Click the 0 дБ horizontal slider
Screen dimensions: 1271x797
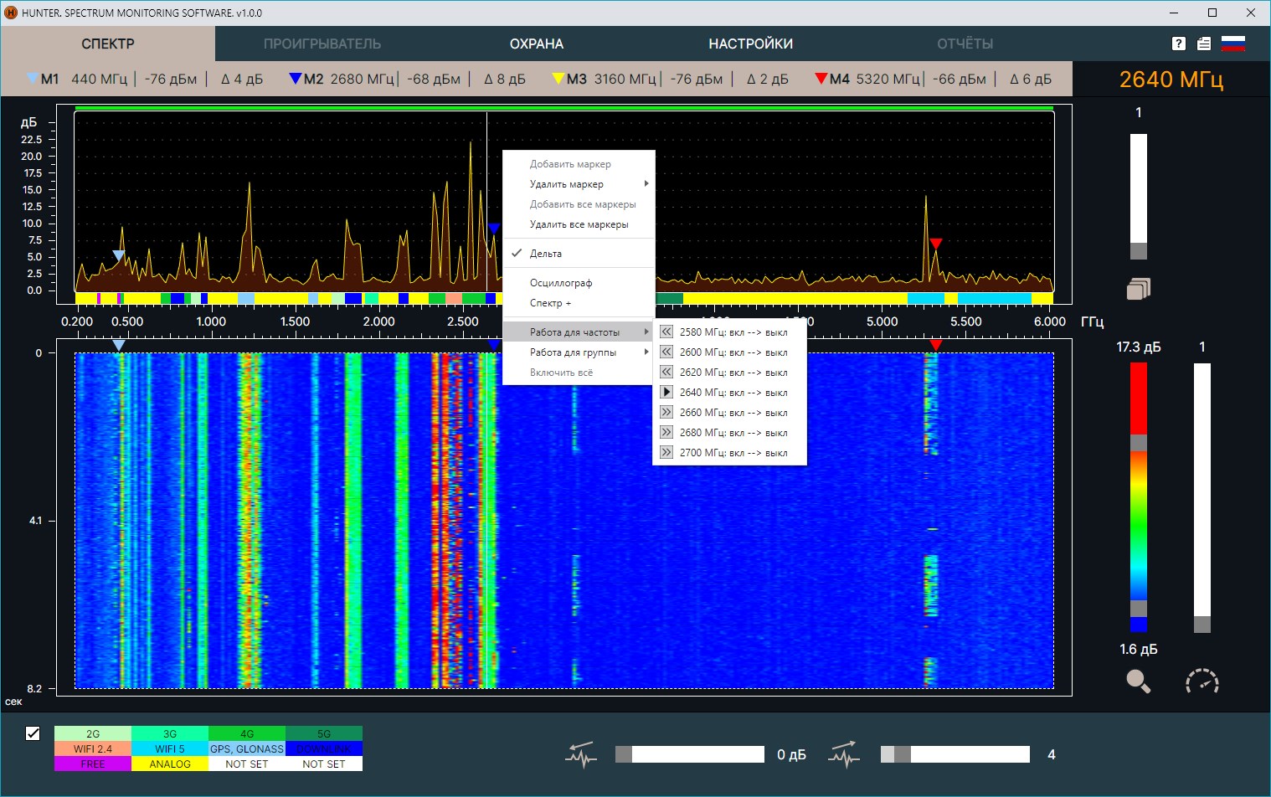690,754
